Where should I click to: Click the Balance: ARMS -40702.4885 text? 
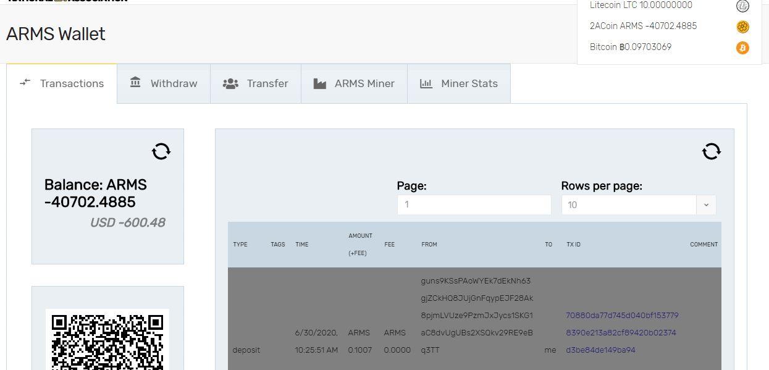pyautogui.click(x=96, y=193)
